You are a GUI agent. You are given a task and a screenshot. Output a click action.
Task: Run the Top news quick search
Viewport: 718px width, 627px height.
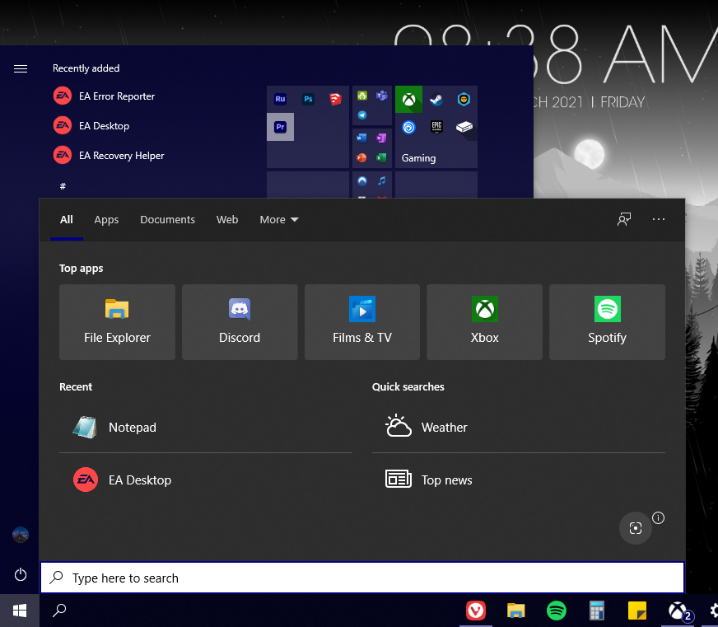pos(519,480)
